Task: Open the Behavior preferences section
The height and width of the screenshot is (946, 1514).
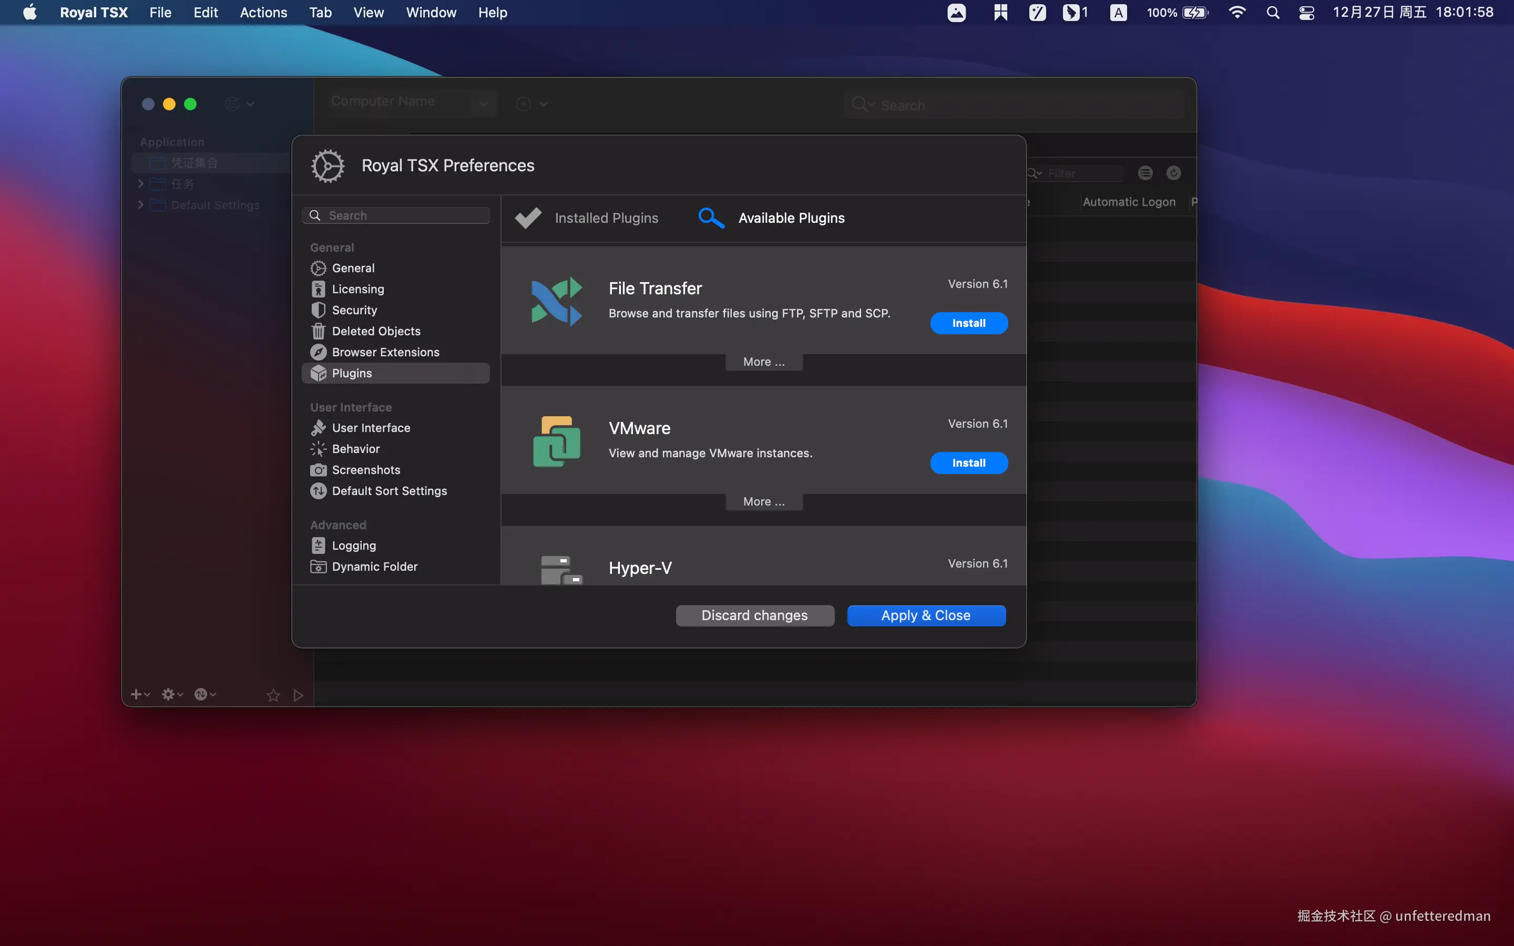Action: click(355, 449)
